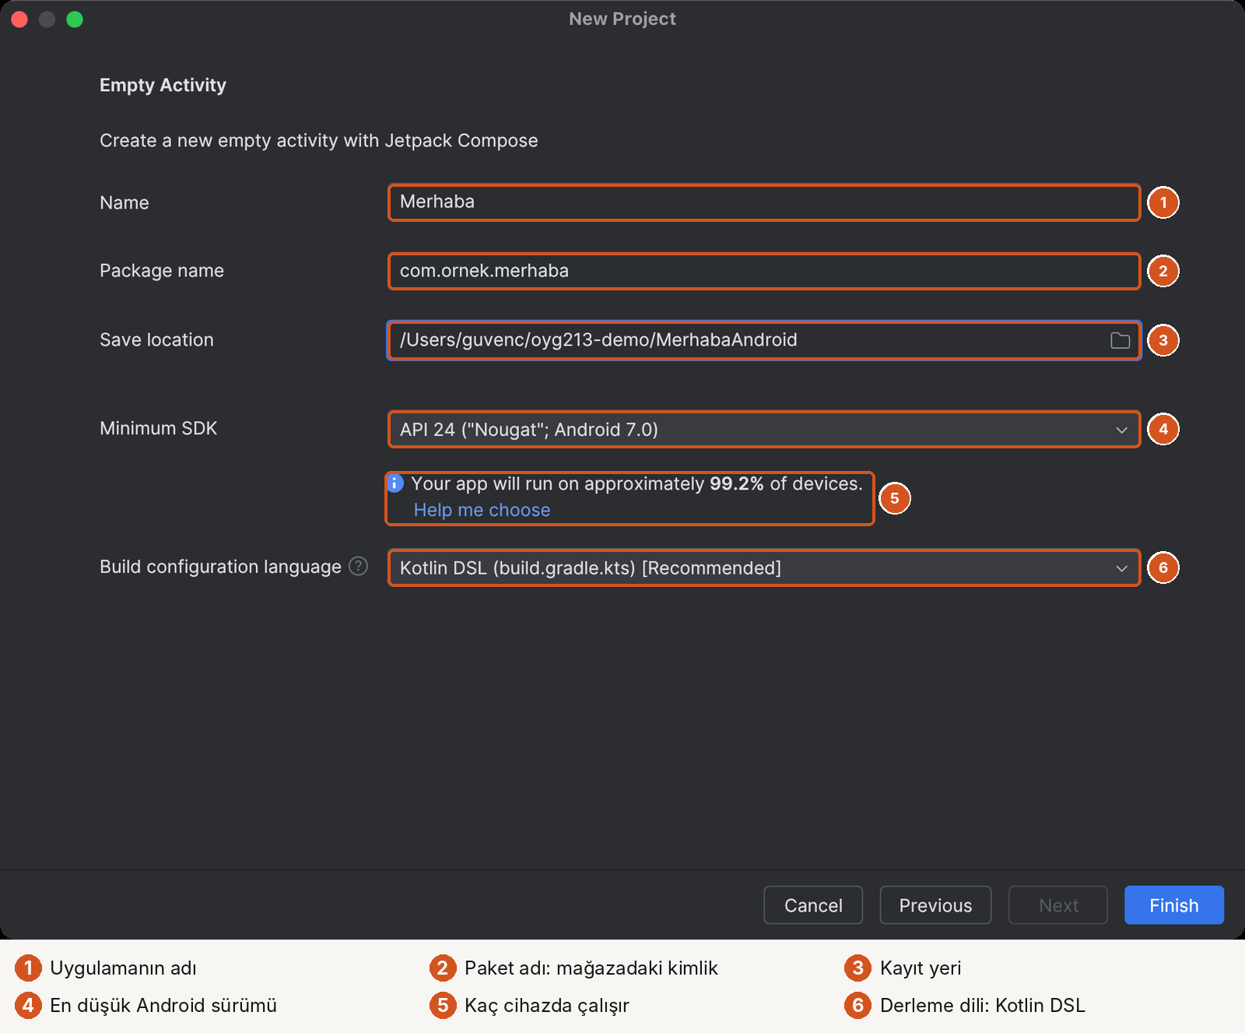Image resolution: width=1245 pixels, height=1033 pixels.
Task: Click the Name label
Action: click(124, 202)
